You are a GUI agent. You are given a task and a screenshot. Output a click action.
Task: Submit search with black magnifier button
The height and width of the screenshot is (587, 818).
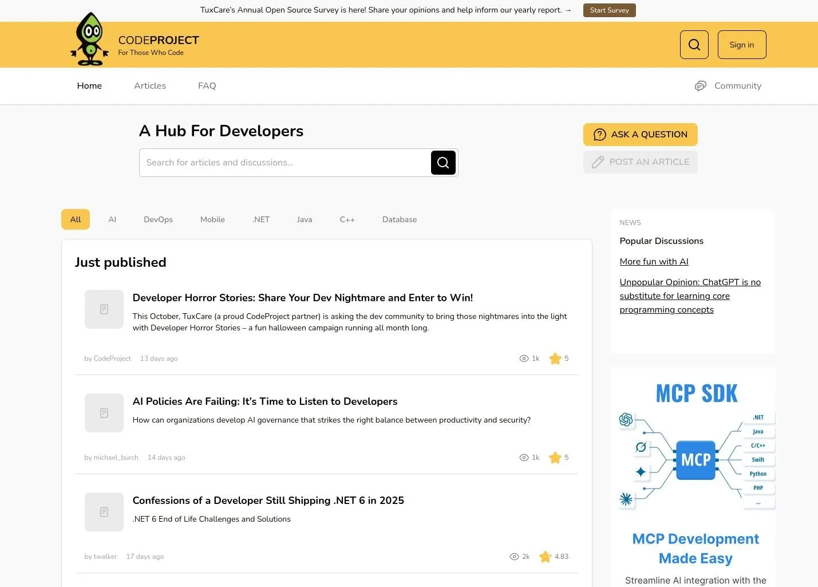[x=443, y=163]
